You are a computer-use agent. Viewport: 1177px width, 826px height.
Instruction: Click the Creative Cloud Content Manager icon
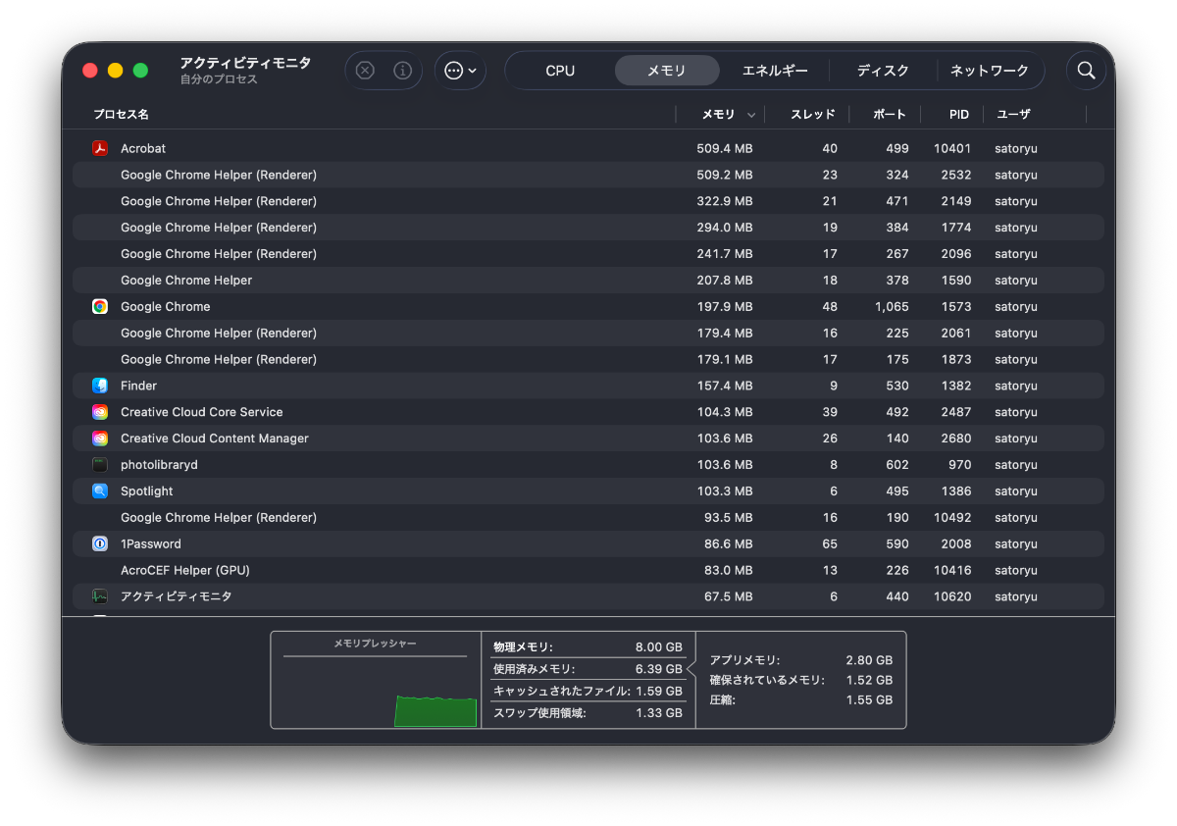[x=100, y=439]
